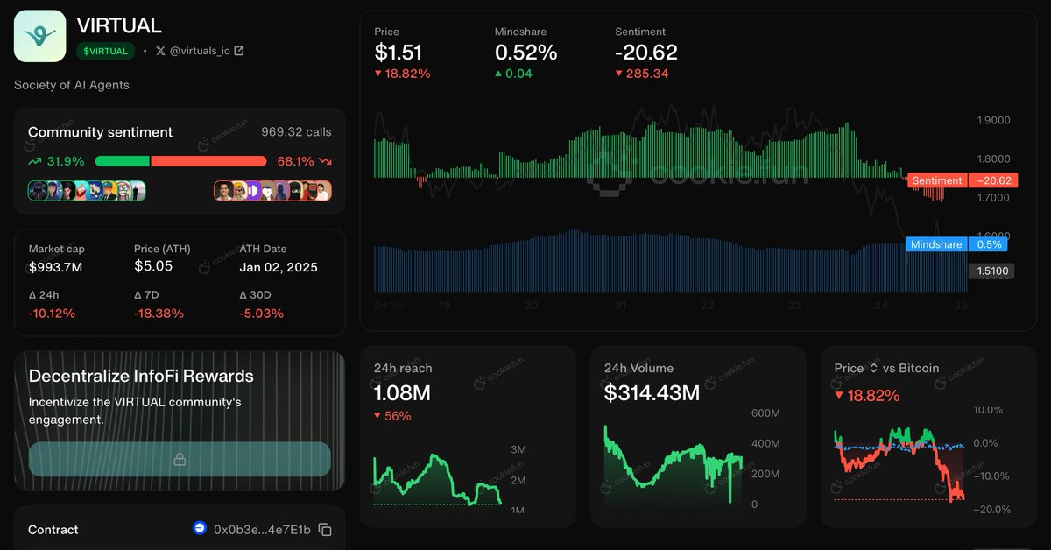Viewport: 1051px width, 550px height.
Task: Click the external link icon beside @virtuals_io
Action: (x=239, y=51)
